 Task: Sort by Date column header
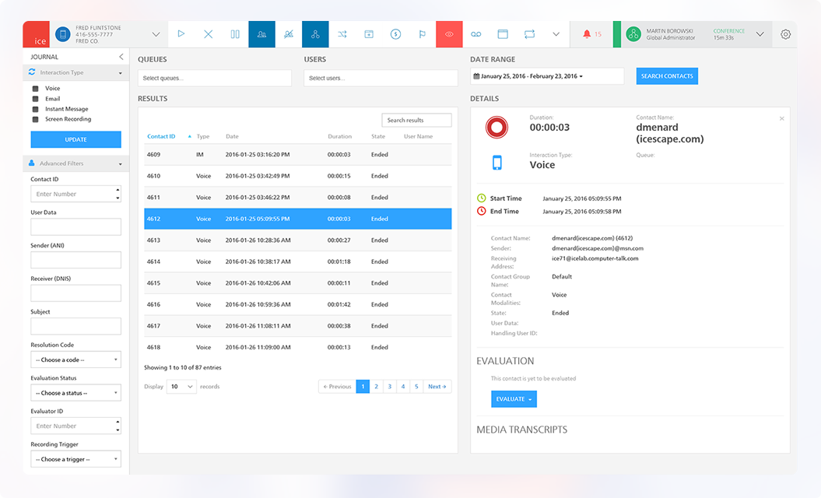coord(232,136)
